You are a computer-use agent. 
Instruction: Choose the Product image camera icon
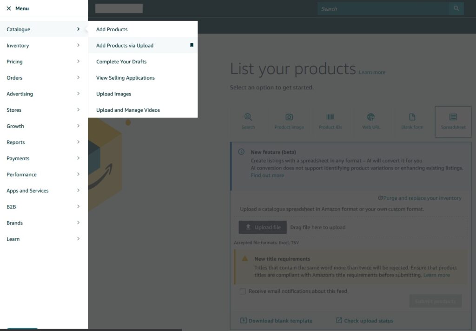tap(289, 117)
